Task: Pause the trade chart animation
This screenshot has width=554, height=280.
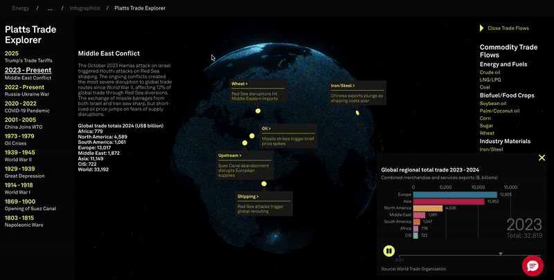Action: 389,251
